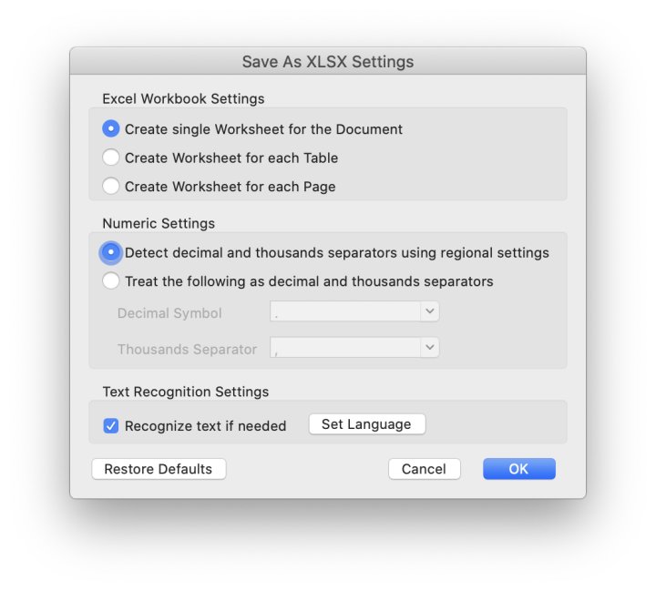Image resolution: width=656 pixels, height=591 pixels.
Task: Confirm settings with the OK button
Action: [518, 469]
